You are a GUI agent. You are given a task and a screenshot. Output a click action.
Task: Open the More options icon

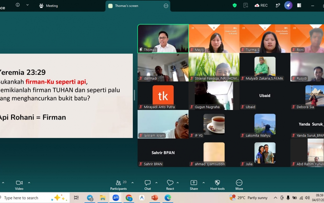point(239,183)
